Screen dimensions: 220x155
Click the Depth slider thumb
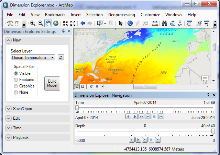[213, 132]
